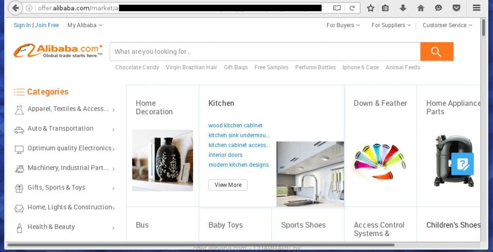
Task: Click the Sign In link
Action: click(x=22, y=25)
